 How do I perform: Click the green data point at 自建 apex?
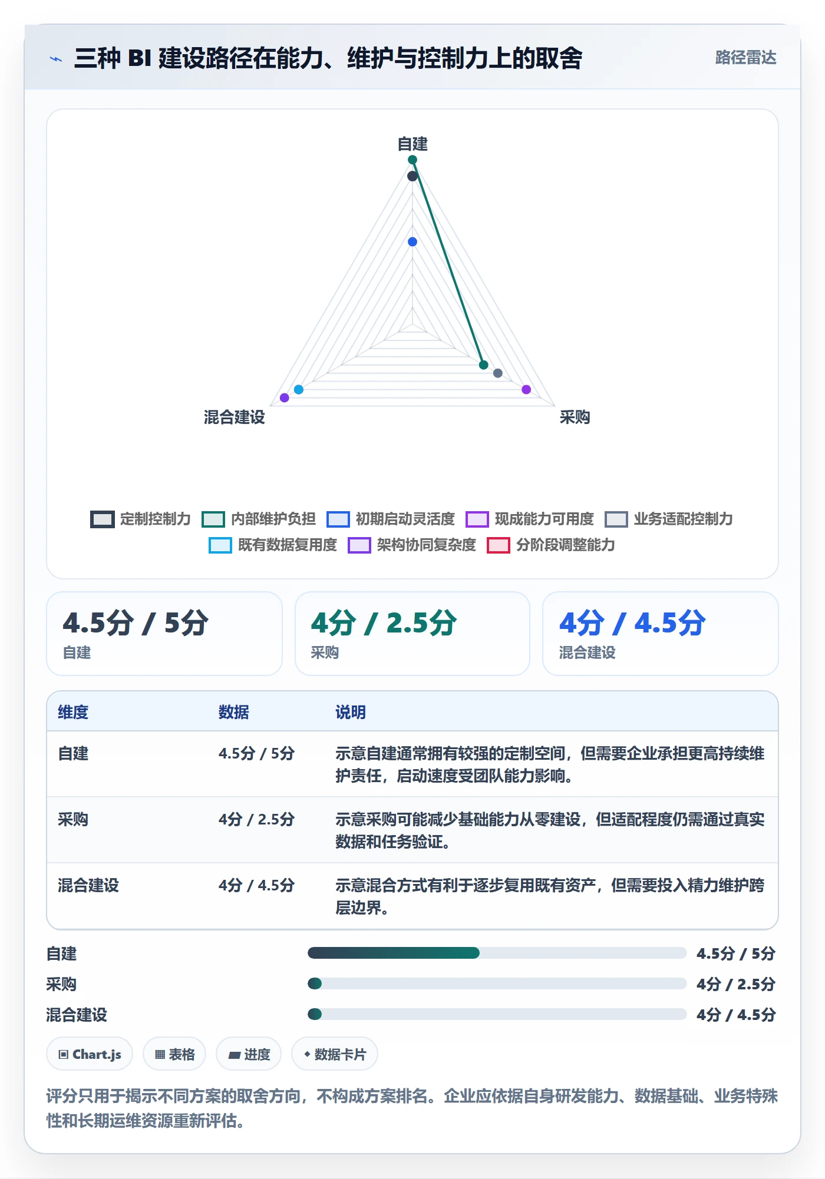pyautogui.click(x=412, y=160)
